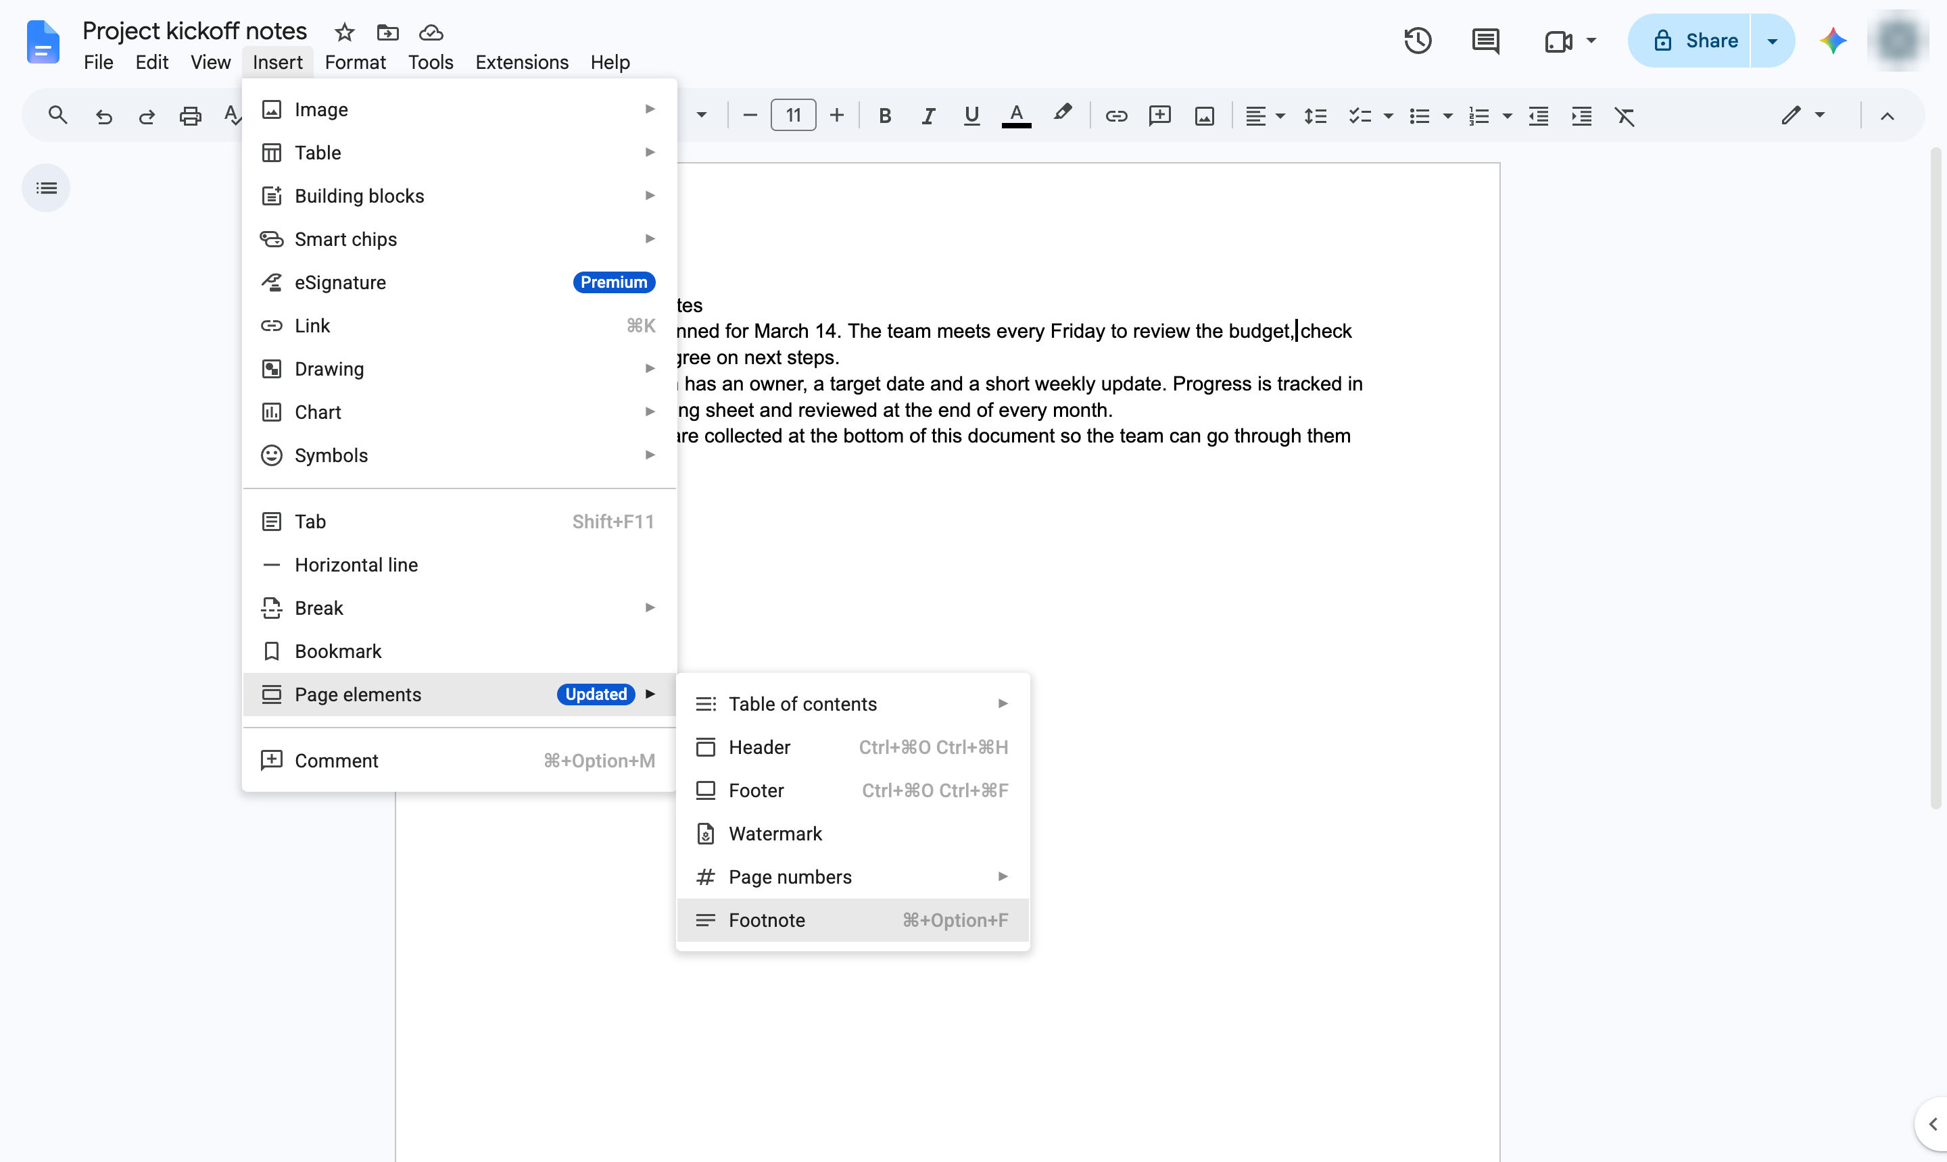The image size is (1947, 1162).
Task: Open the checklist options dropdown arrow
Action: pyautogui.click(x=1389, y=116)
